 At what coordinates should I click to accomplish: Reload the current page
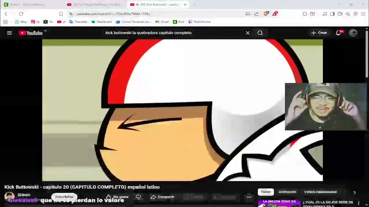pyautogui.click(x=21, y=14)
